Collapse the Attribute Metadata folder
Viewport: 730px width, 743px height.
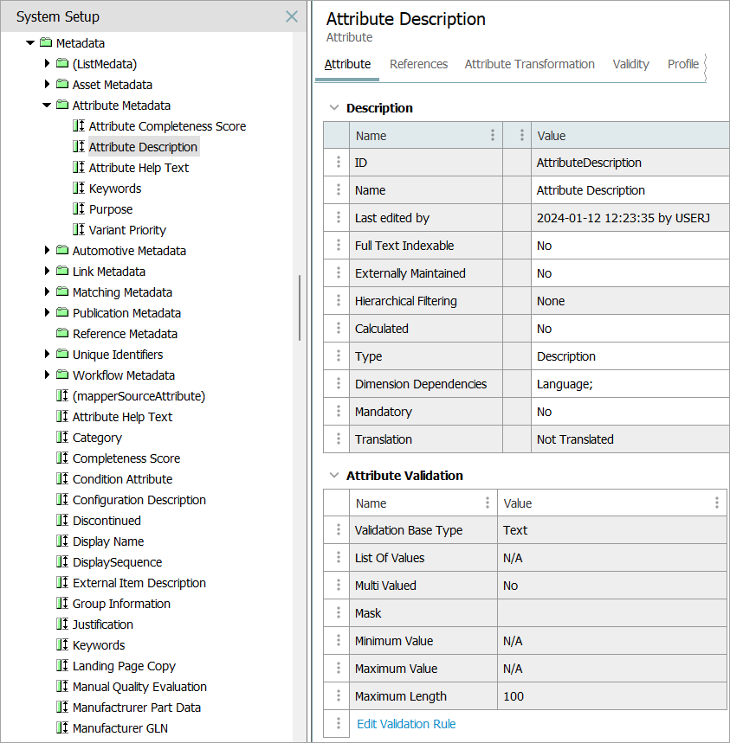pos(47,106)
